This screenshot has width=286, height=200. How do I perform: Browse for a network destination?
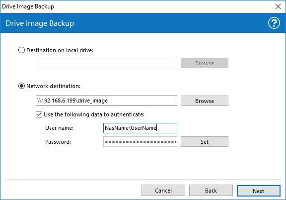pyautogui.click(x=205, y=100)
